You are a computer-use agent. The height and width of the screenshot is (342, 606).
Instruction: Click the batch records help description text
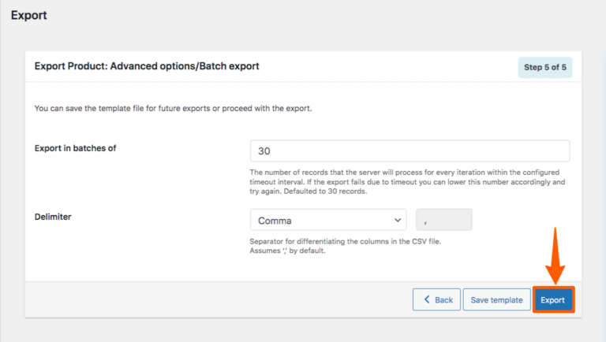pos(406,181)
